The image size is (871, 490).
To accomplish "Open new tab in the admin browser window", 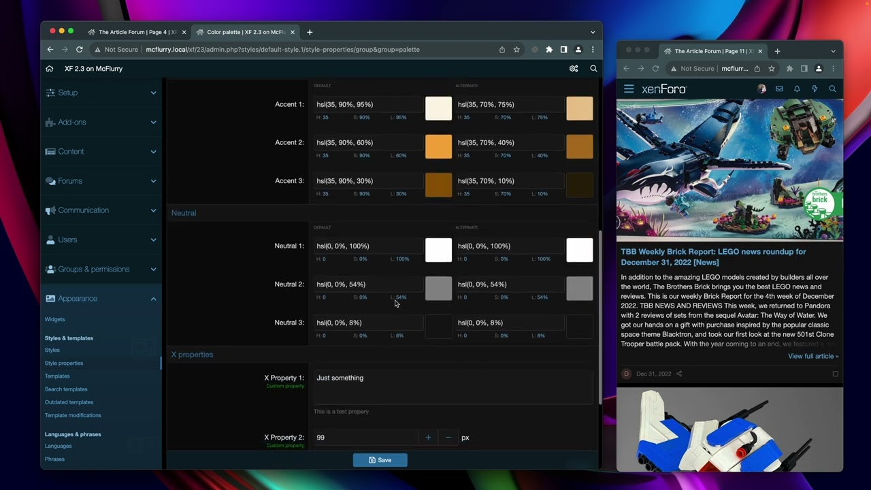I will coord(310,32).
